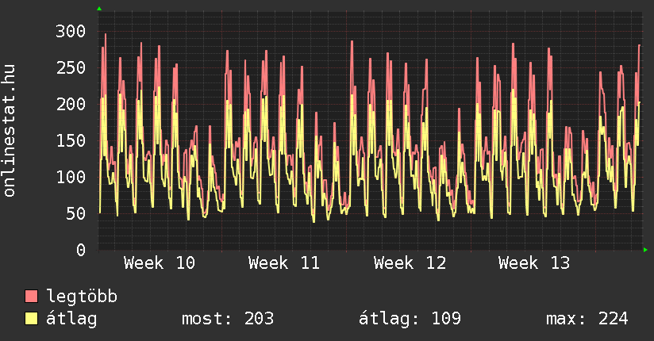The image size is (654, 341).
Task: Click the 300 y-axis tick label
Action: (x=70, y=32)
